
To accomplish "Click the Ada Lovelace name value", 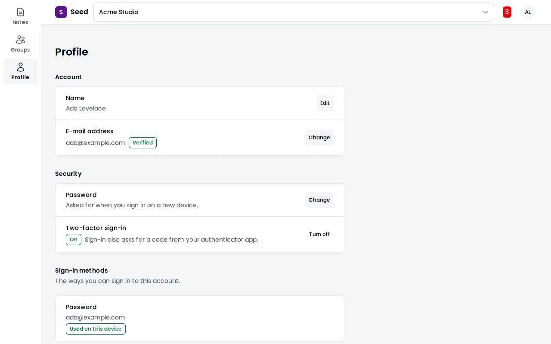I will pyautogui.click(x=86, y=108).
